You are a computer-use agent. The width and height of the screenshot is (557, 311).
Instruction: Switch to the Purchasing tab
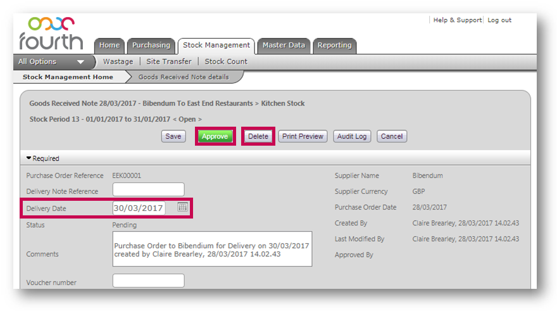click(x=151, y=46)
